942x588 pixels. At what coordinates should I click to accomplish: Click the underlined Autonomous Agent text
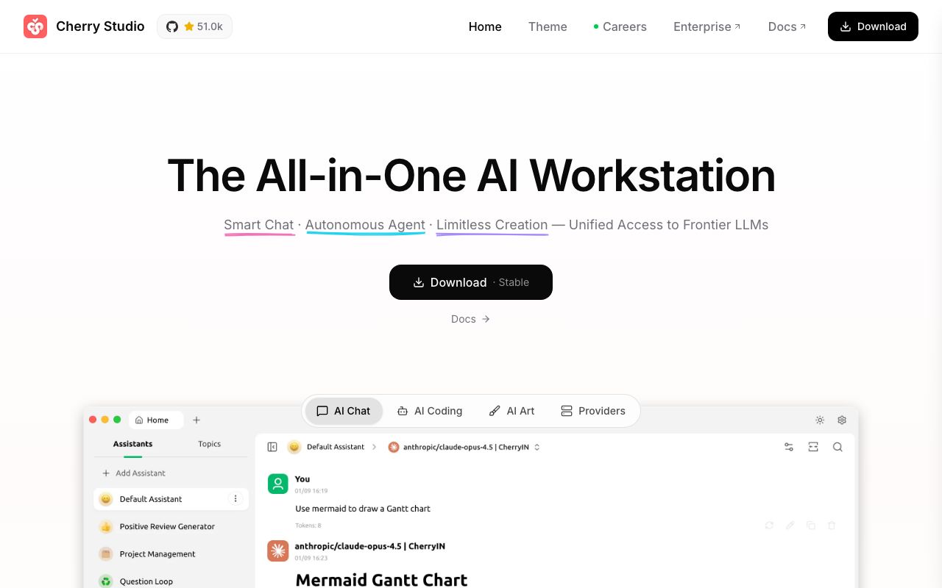[x=365, y=225]
